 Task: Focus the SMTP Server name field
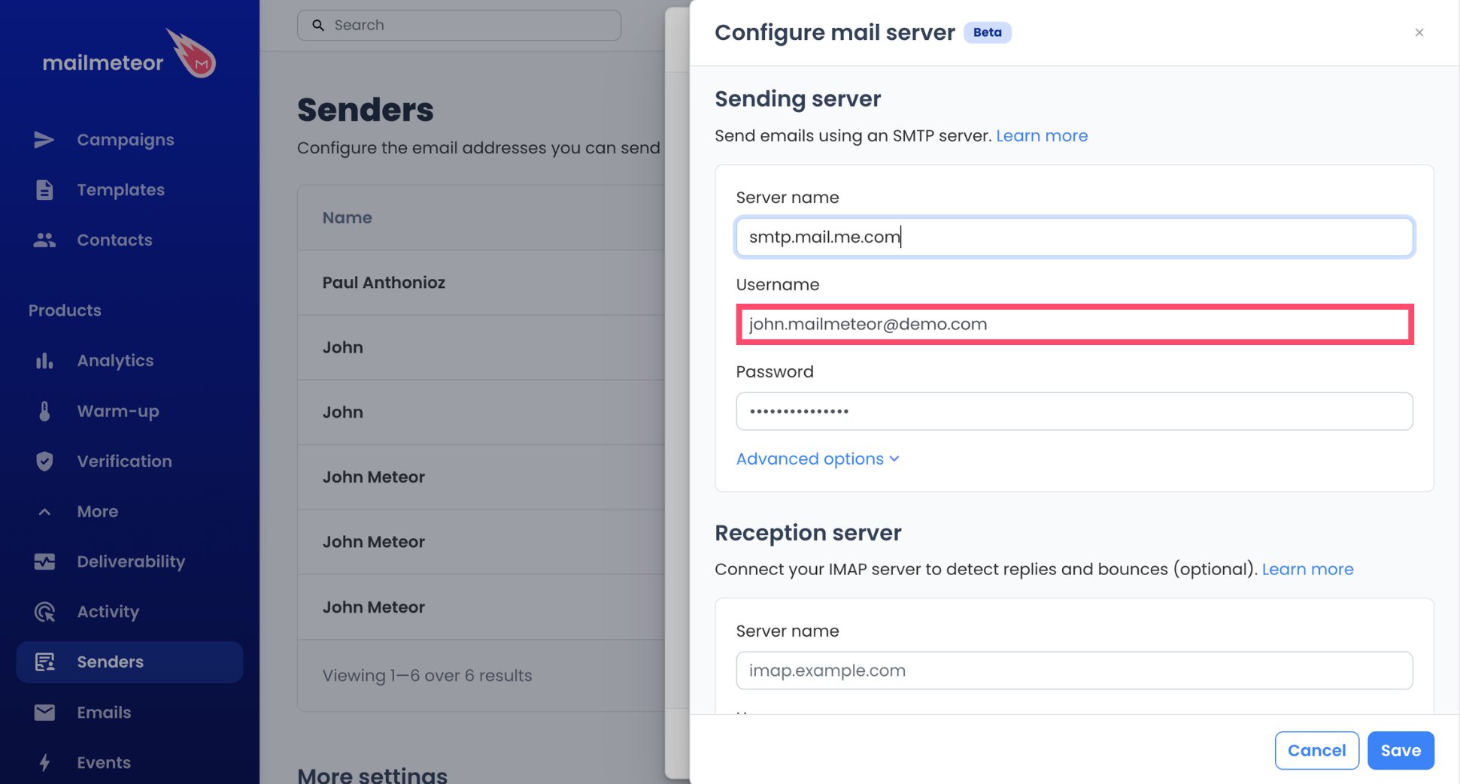pyautogui.click(x=1074, y=237)
